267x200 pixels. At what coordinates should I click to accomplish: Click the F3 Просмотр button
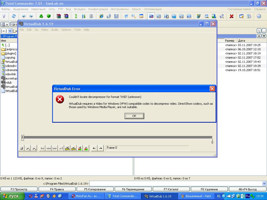(19, 189)
